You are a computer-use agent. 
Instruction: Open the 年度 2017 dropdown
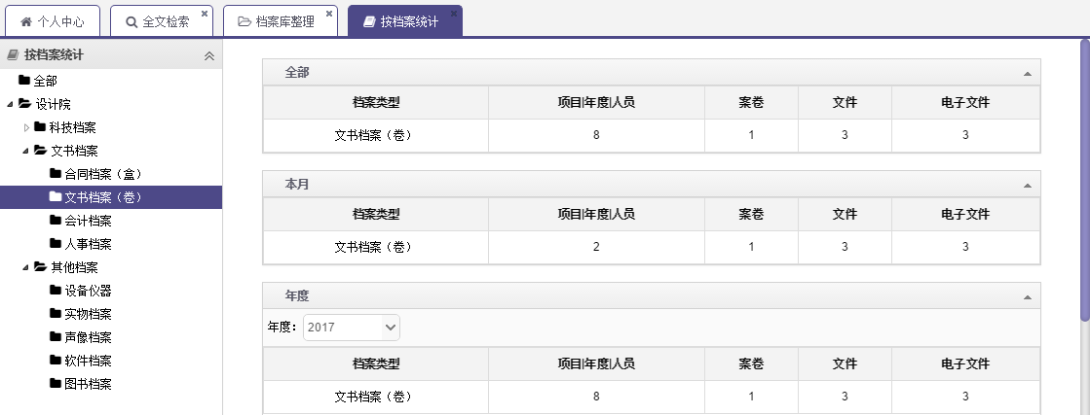[x=351, y=328]
